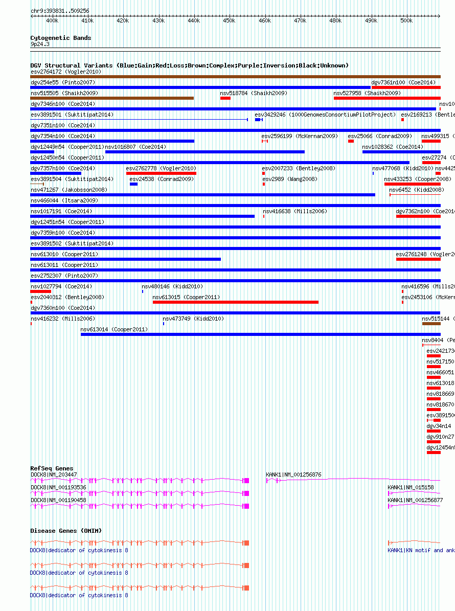The height and width of the screenshot is (611, 455).
Task: Open esv2596199 (McKernan2009) variant
Action: point(264,141)
